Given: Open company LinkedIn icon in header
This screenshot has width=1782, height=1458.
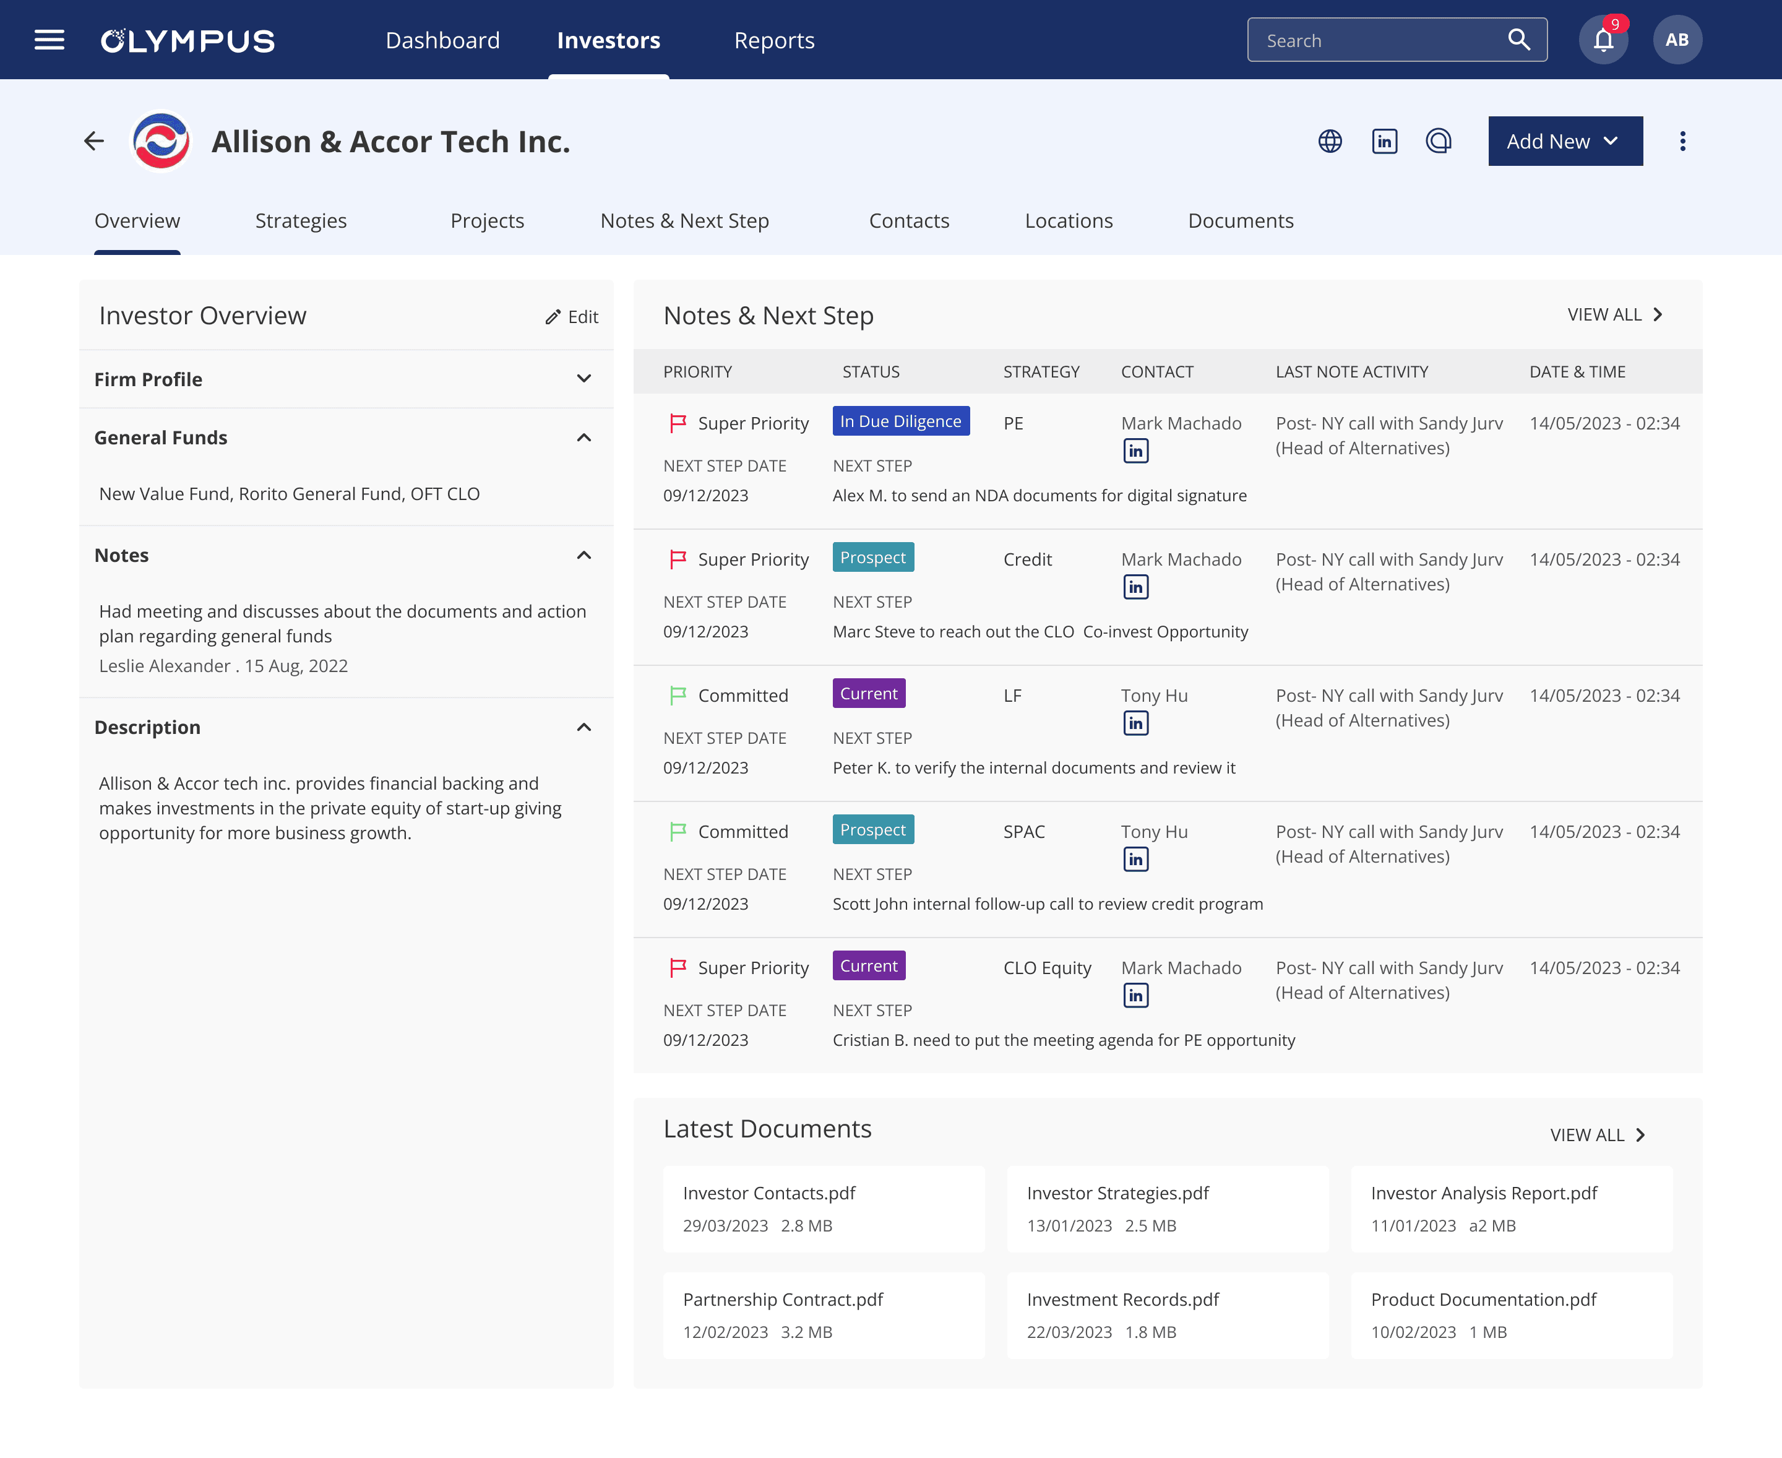Looking at the screenshot, I should pos(1384,141).
